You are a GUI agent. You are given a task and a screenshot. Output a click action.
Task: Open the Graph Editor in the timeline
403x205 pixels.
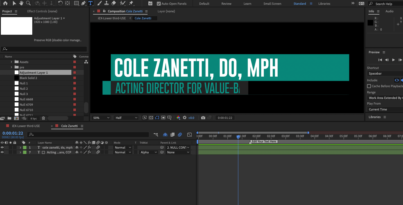point(190,135)
